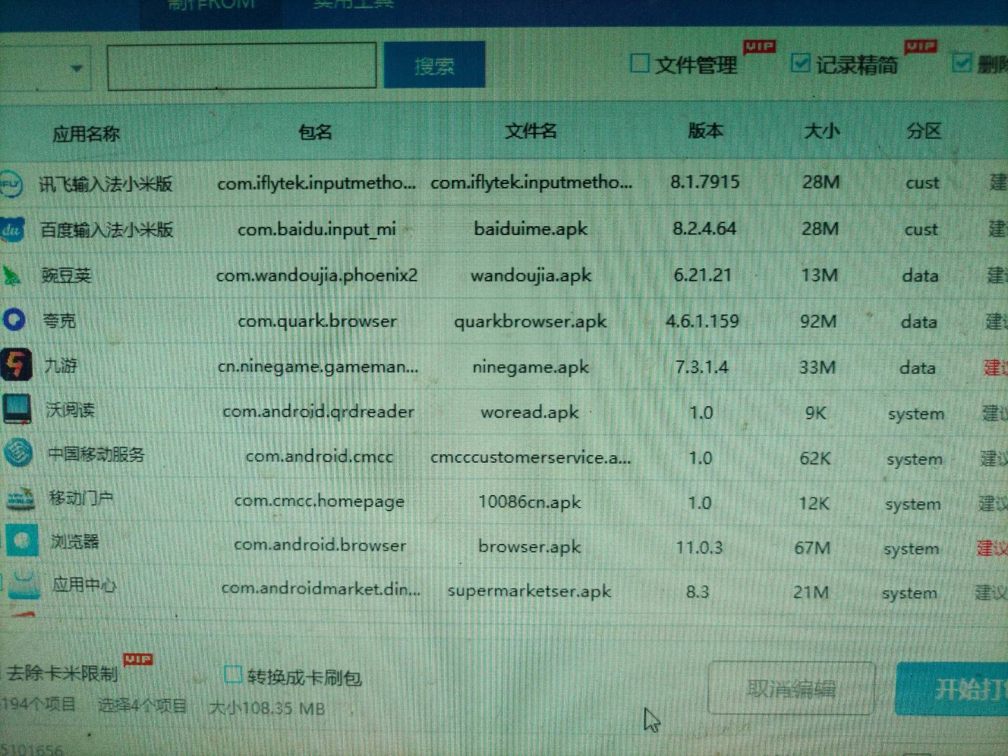Select the 九游 name text
1008x756 pixels.
click(61, 365)
